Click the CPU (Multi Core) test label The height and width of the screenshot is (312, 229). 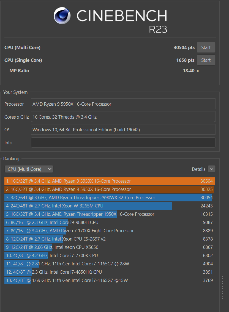(23, 47)
